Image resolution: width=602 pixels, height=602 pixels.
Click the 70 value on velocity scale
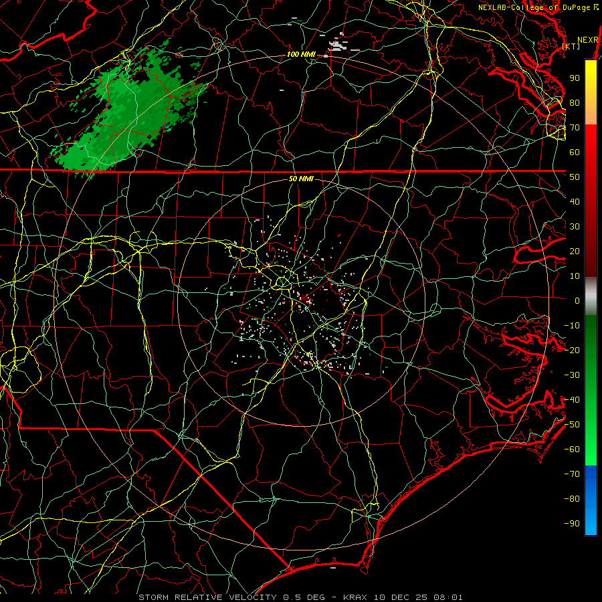click(x=575, y=128)
